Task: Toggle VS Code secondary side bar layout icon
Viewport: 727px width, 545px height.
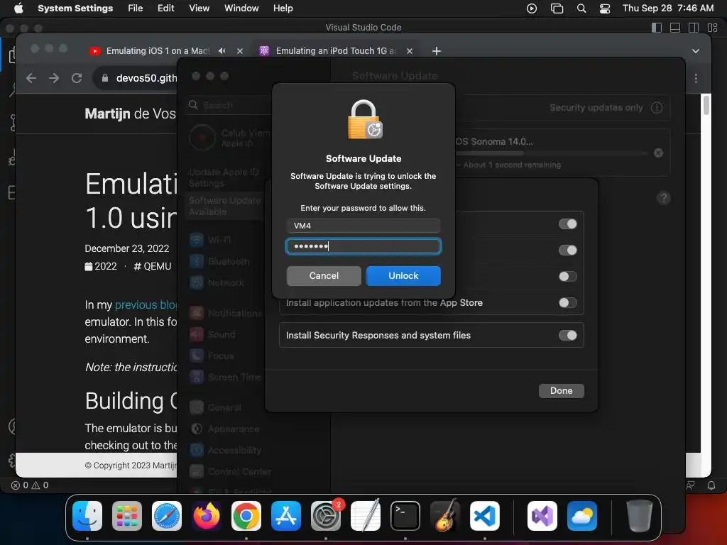Action: 694,28
